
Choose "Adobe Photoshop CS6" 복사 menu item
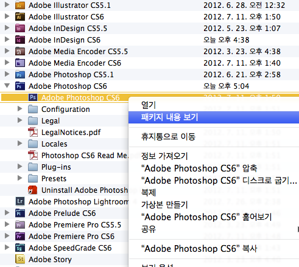pos(214,249)
